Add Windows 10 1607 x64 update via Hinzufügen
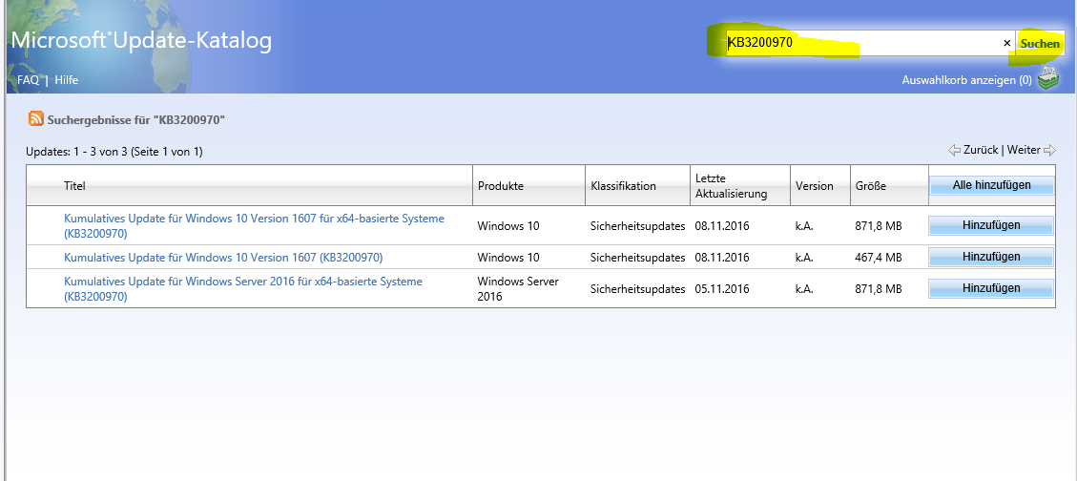This screenshot has width=1077, height=481. coord(990,225)
